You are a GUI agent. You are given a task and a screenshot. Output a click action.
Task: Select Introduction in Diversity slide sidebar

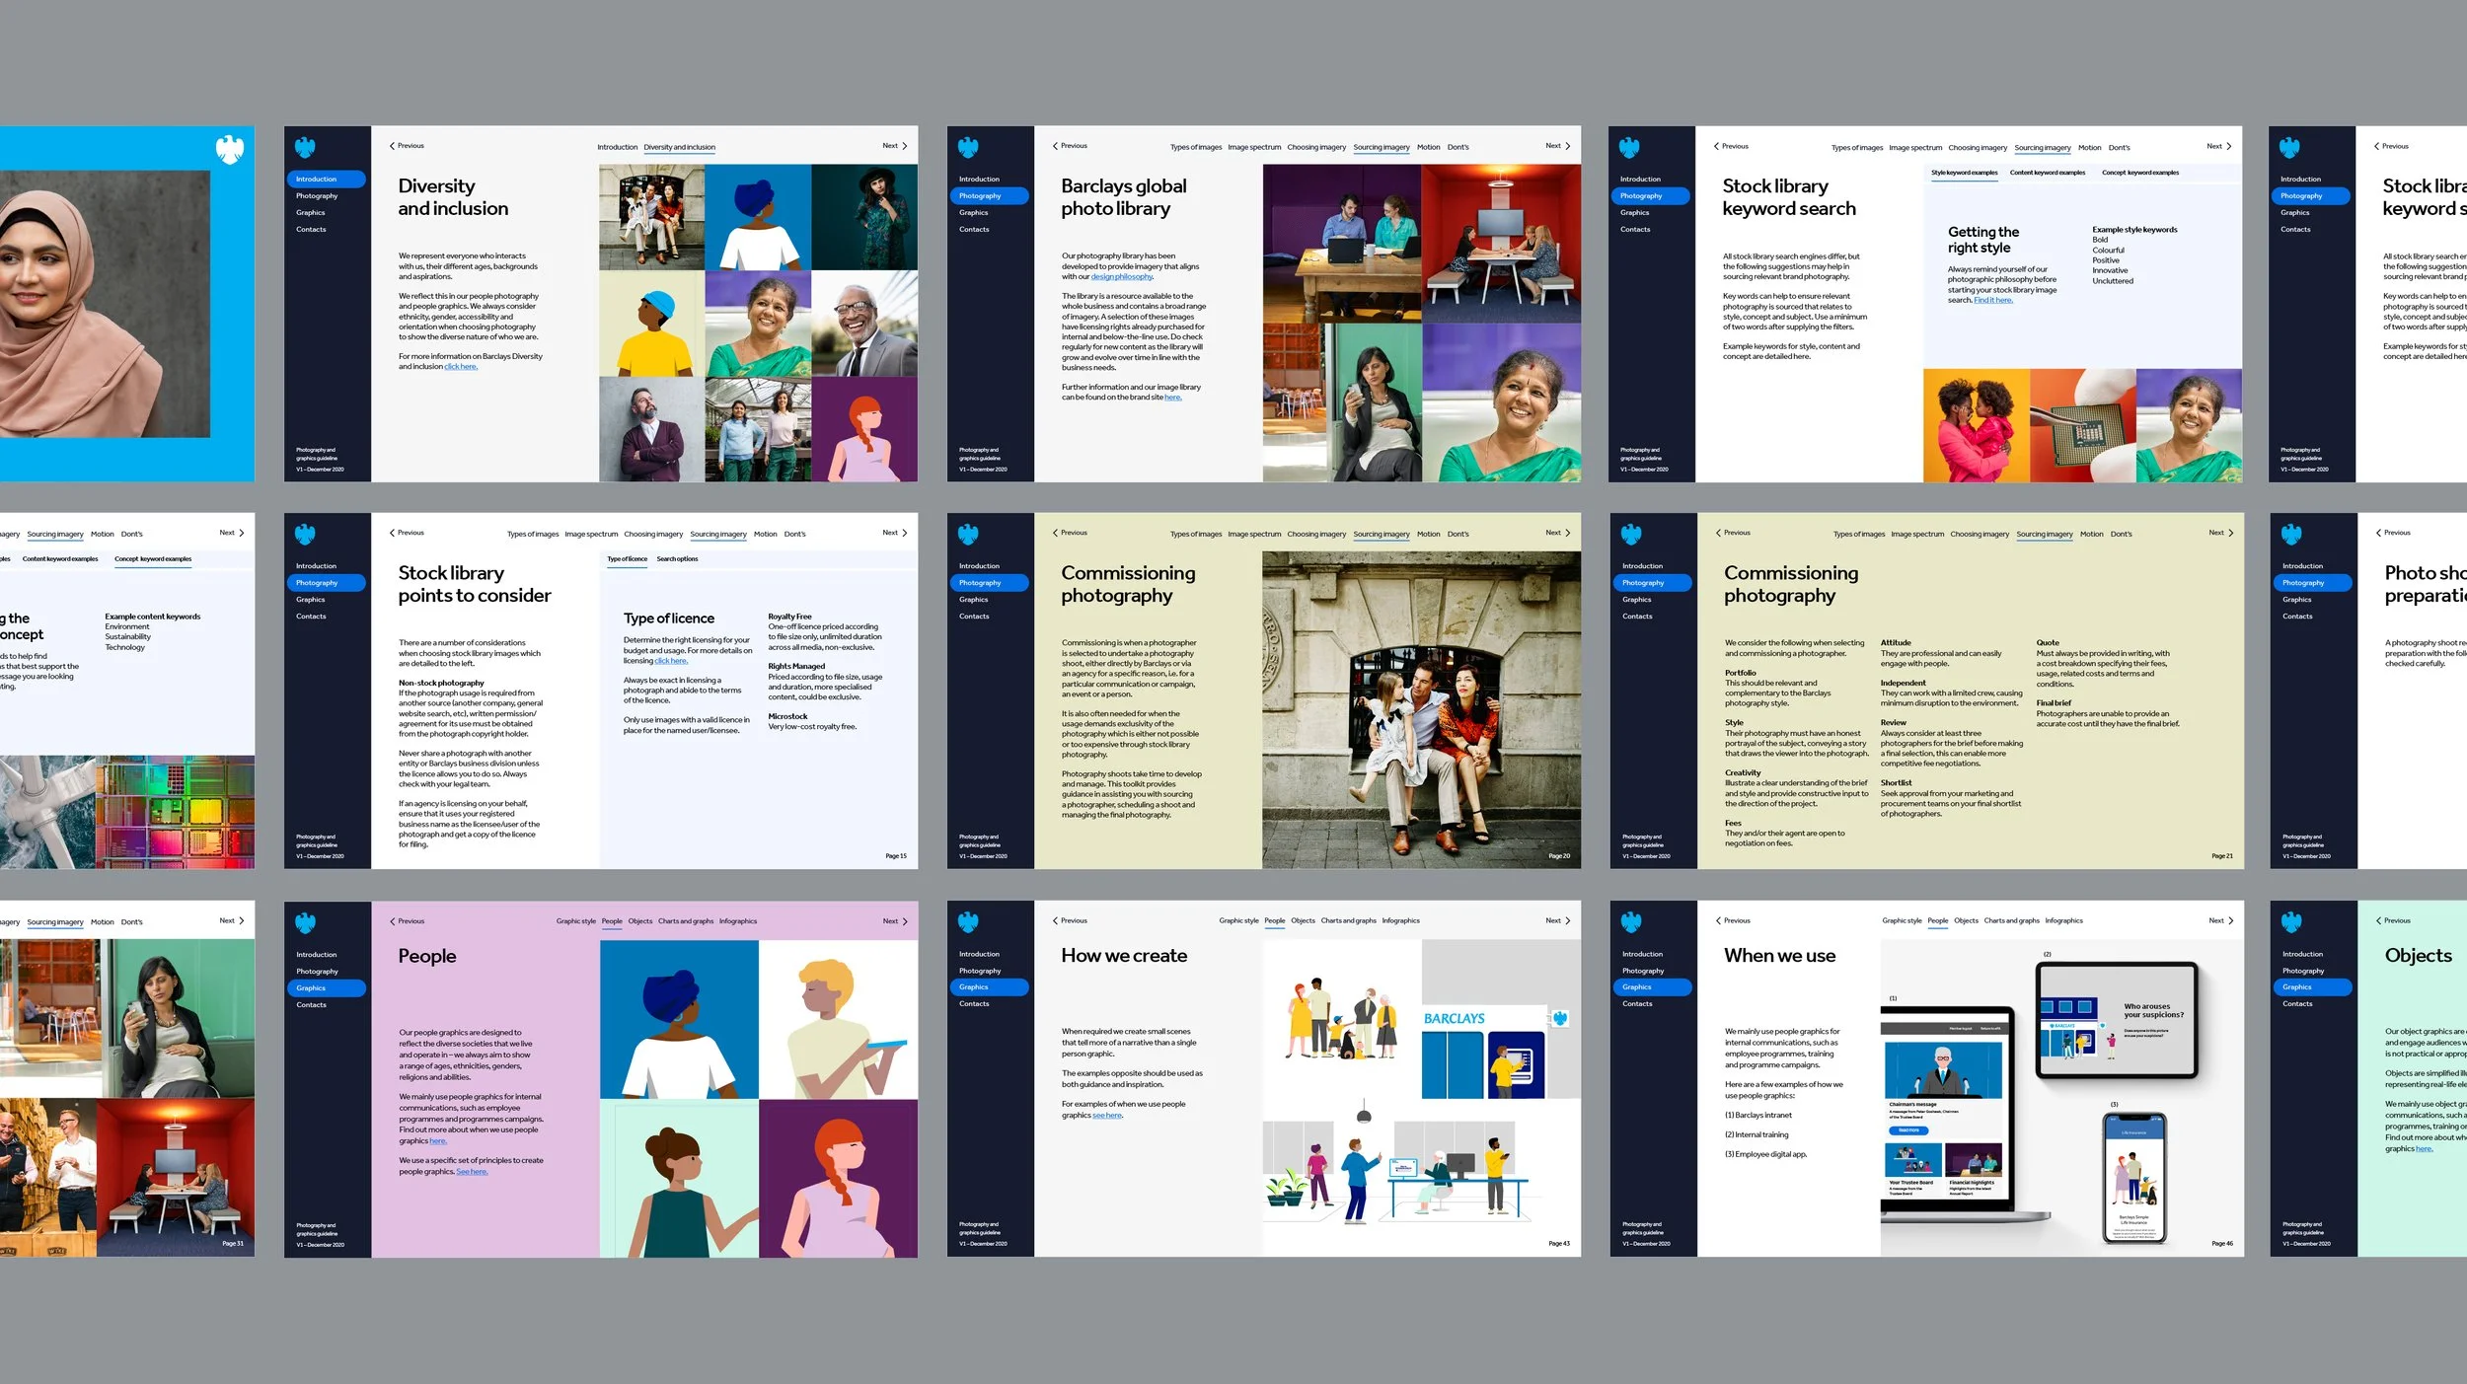tap(317, 180)
